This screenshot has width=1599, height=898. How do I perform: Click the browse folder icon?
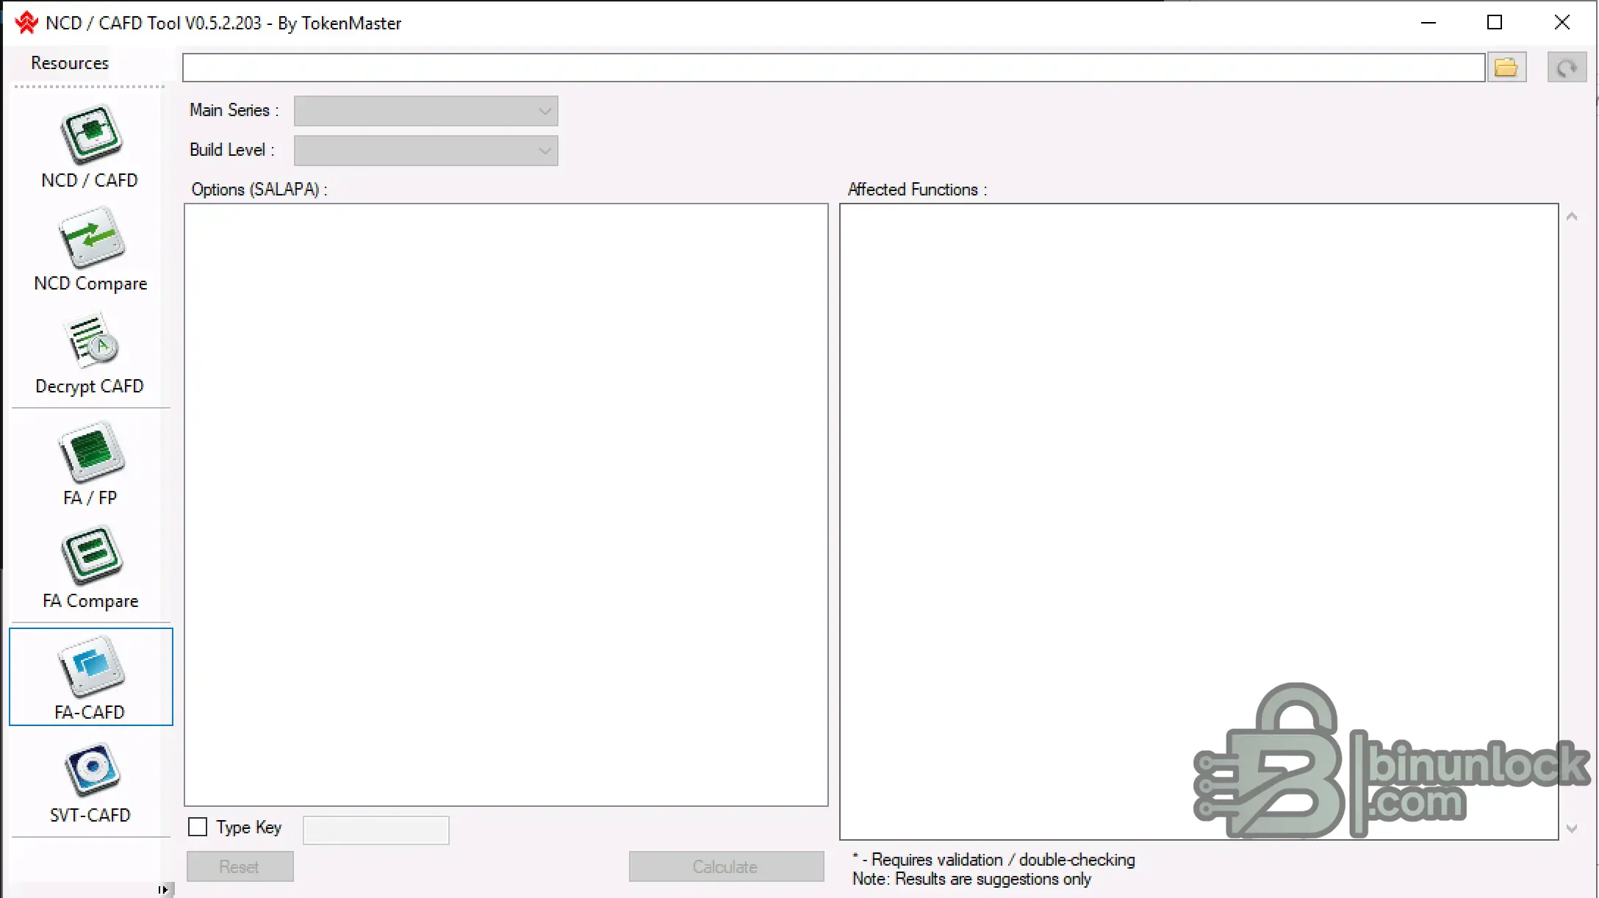[x=1506, y=68]
